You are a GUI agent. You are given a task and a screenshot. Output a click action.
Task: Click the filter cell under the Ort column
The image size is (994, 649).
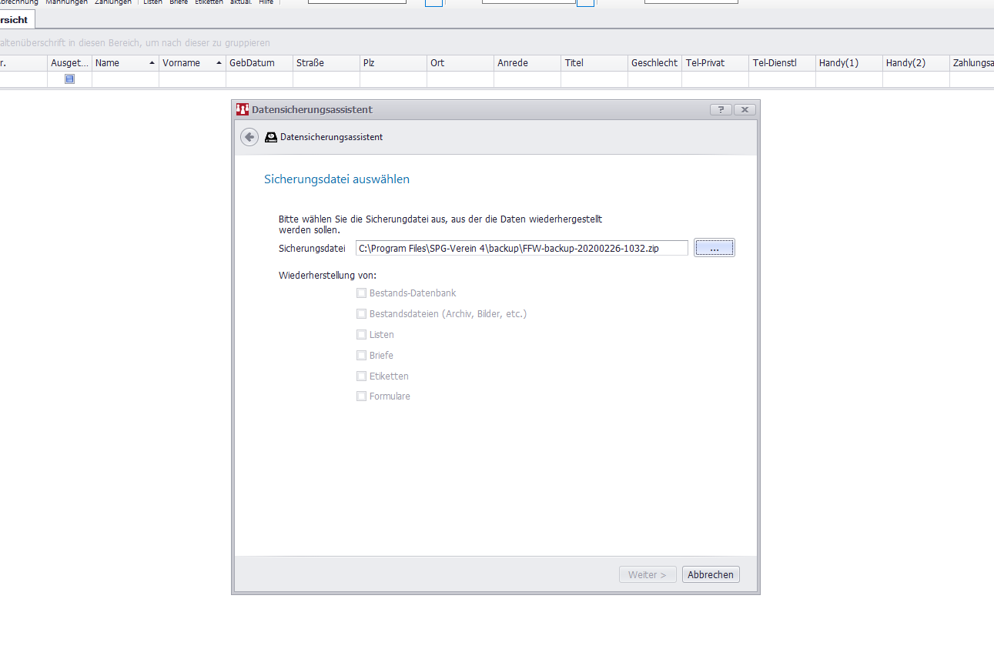pyautogui.click(x=460, y=79)
